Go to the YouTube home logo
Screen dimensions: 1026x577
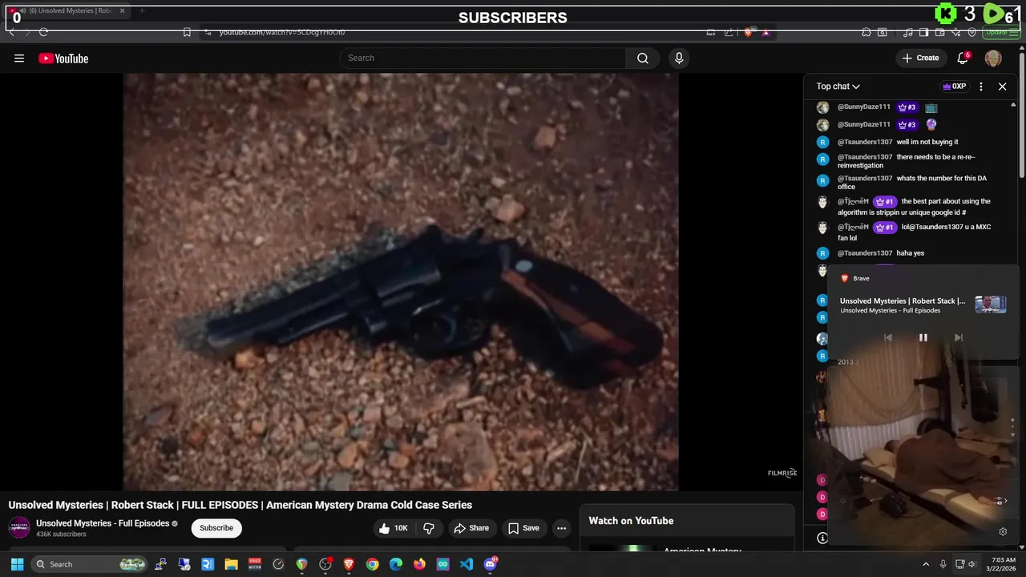coord(63,59)
